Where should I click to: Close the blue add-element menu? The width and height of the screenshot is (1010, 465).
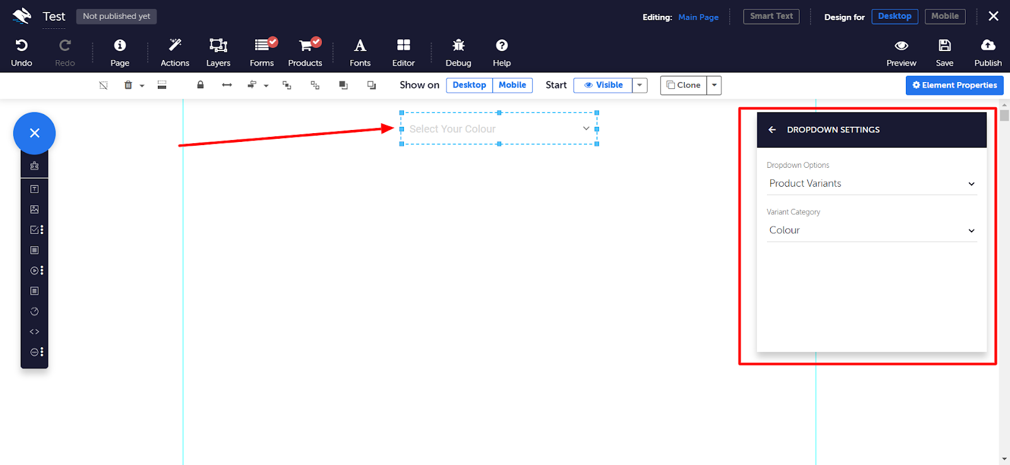[35, 133]
